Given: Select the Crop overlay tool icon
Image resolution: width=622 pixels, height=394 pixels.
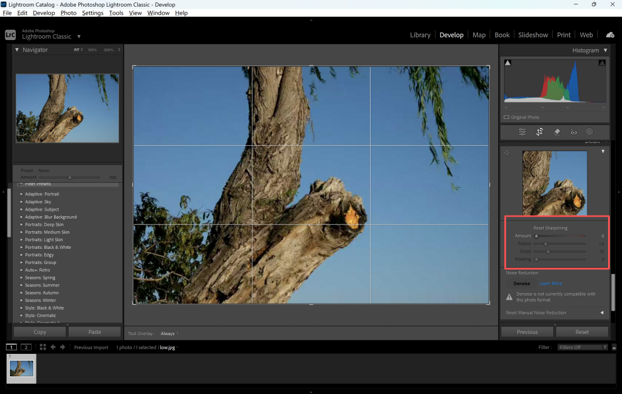Looking at the screenshot, I should (539, 132).
